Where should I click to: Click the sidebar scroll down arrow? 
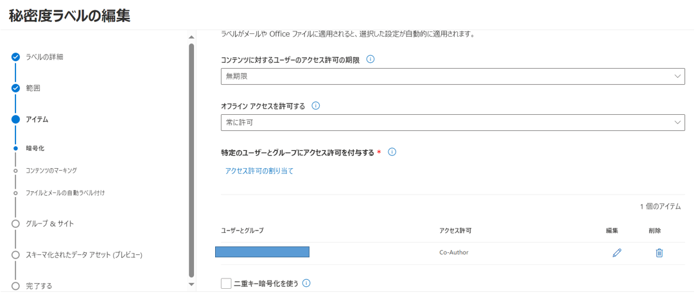(x=191, y=284)
